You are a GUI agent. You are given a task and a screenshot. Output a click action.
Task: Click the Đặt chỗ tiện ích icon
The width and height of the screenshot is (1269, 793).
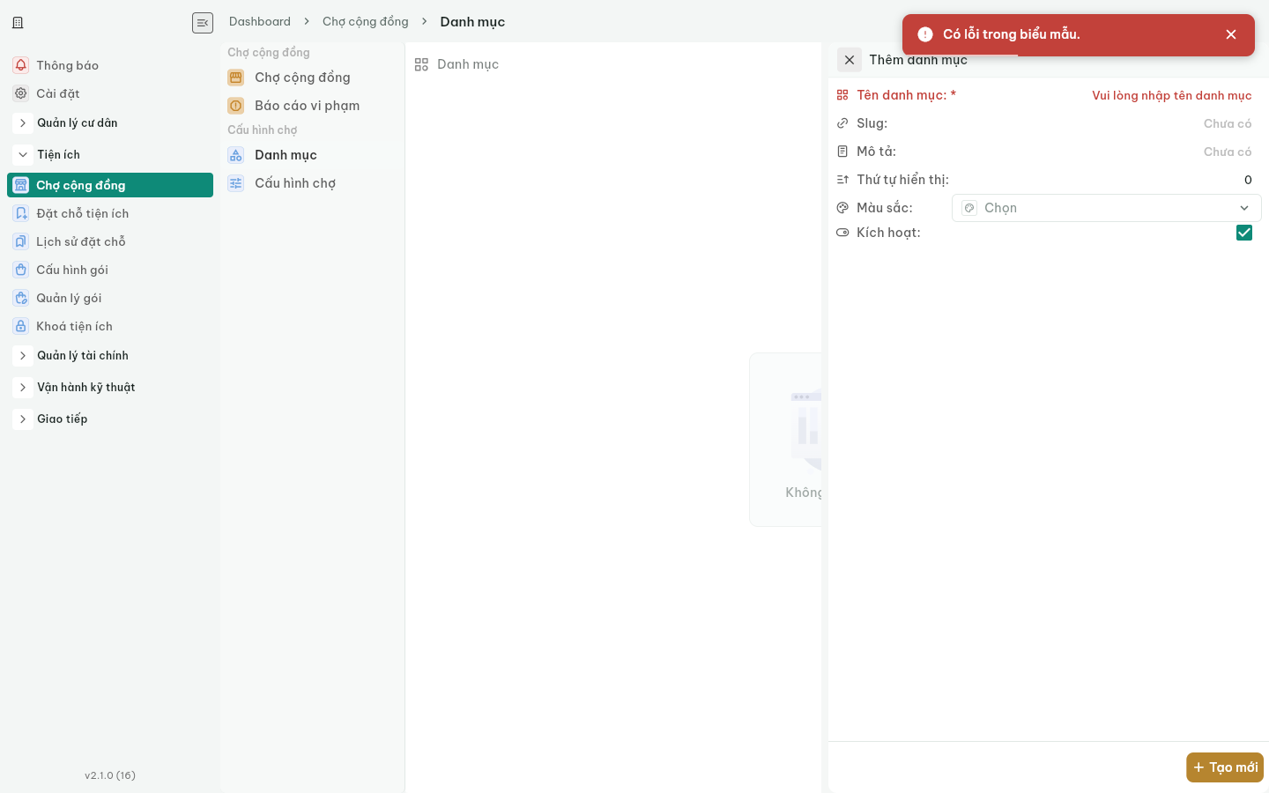[21, 213]
